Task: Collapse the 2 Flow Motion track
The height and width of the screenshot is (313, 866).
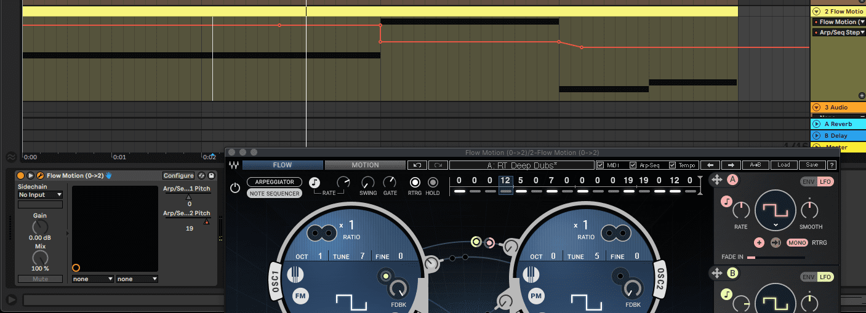Action: [x=817, y=11]
